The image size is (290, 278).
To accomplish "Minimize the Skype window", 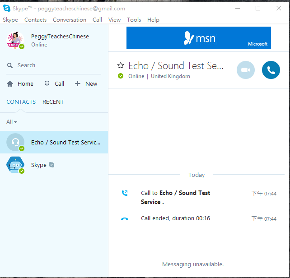I will [x=238, y=8].
